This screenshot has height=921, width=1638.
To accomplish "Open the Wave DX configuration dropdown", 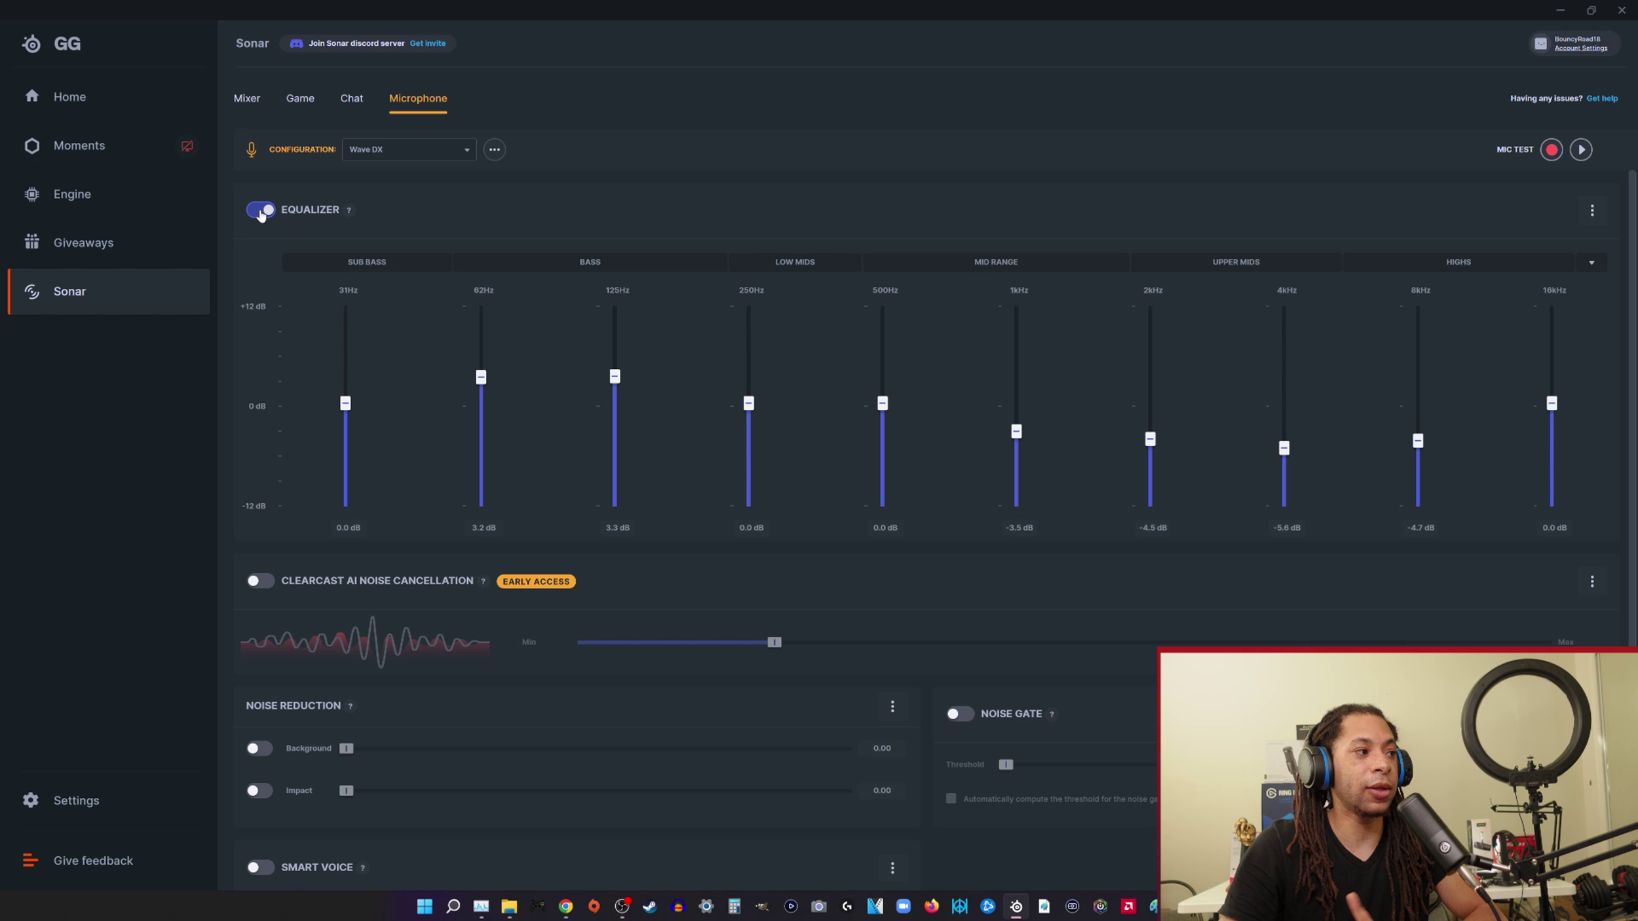I will [x=409, y=150].
